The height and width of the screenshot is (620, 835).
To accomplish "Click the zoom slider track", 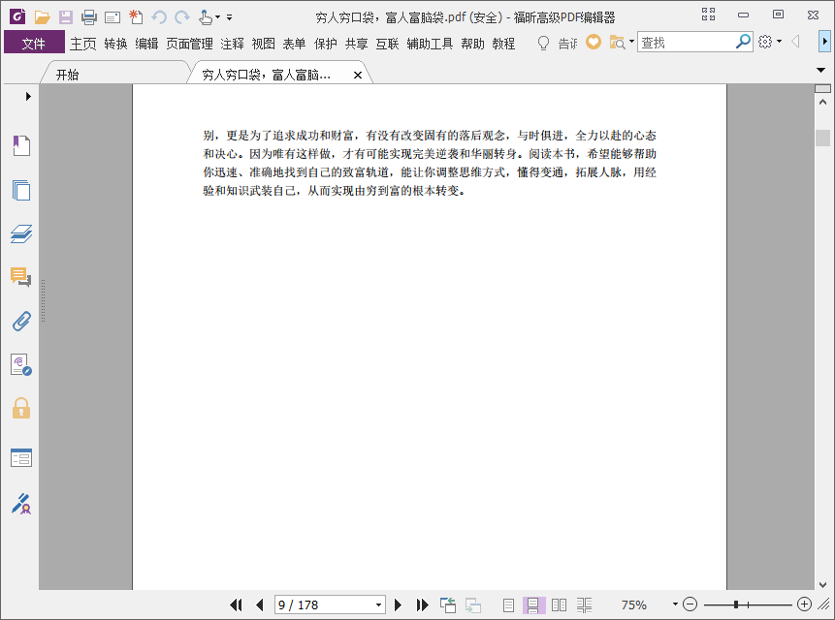I will tap(748, 605).
